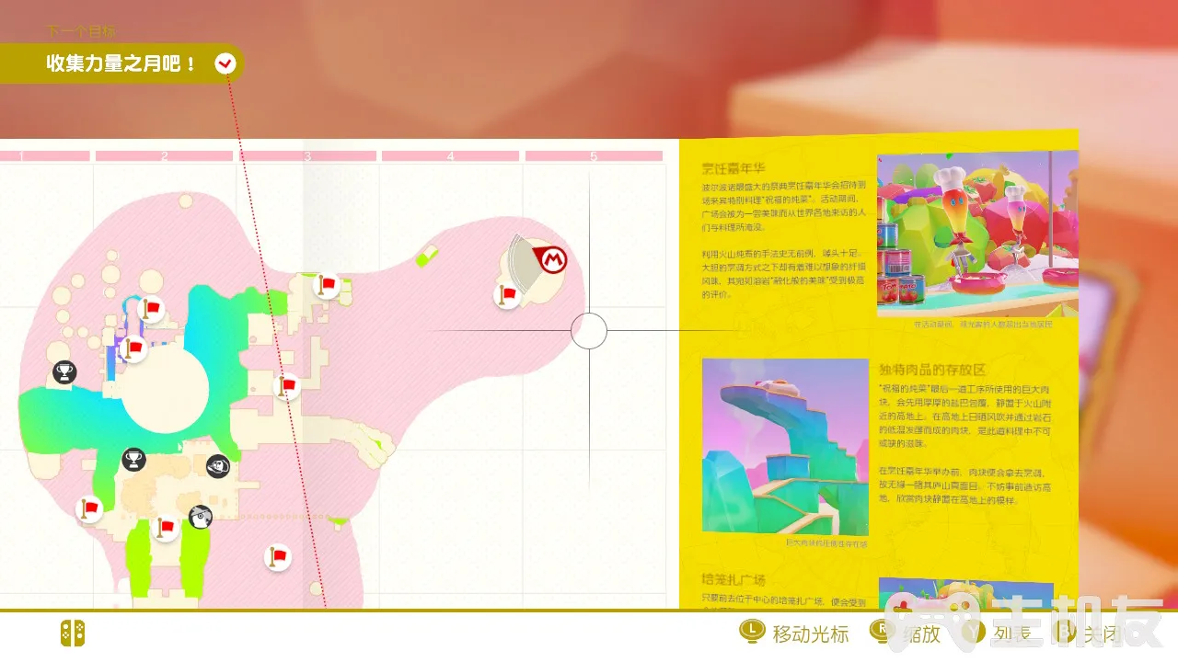Click the Y button list icon

[x=976, y=632]
